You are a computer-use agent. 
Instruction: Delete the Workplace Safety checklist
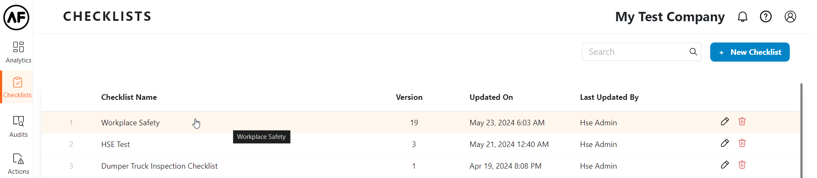click(742, 121)
